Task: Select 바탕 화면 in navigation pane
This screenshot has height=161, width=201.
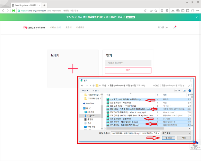Action: 90,127
